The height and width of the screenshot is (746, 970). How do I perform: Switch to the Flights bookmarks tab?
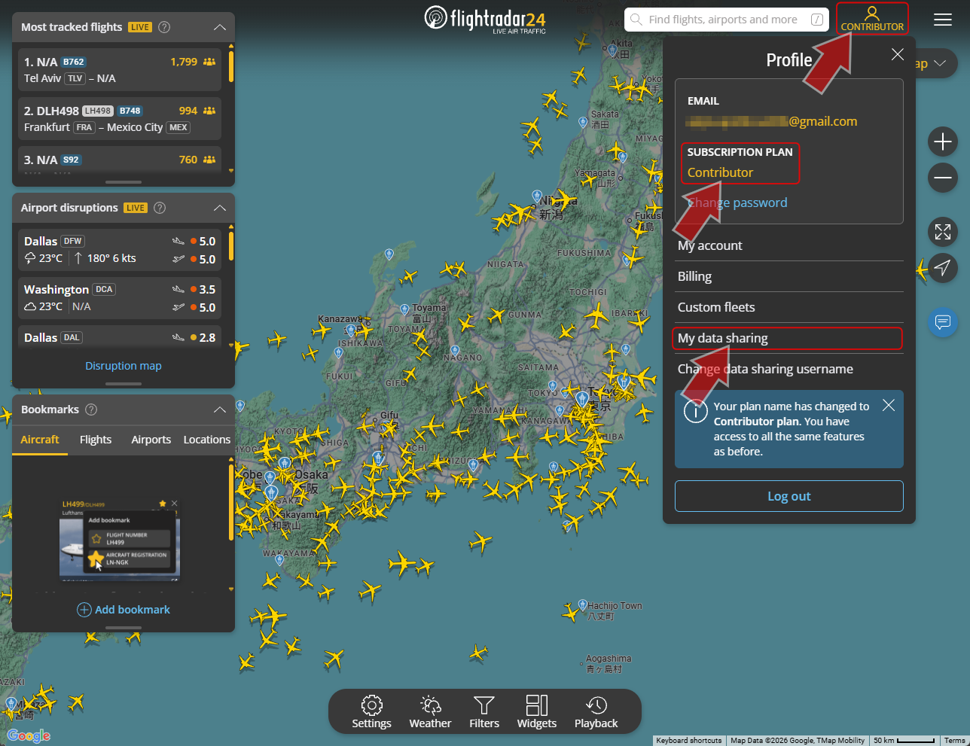click(96, 440)
